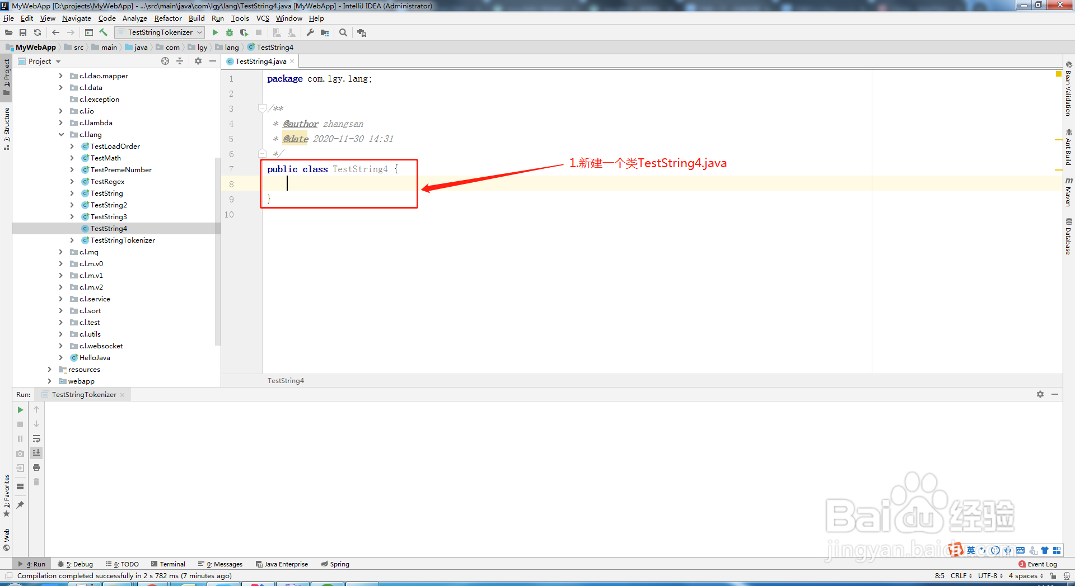The height and width of the screenshot is (586, 1075).
Task: Expand the c.l.dao.mapper package node
Action: pos(61,75)
